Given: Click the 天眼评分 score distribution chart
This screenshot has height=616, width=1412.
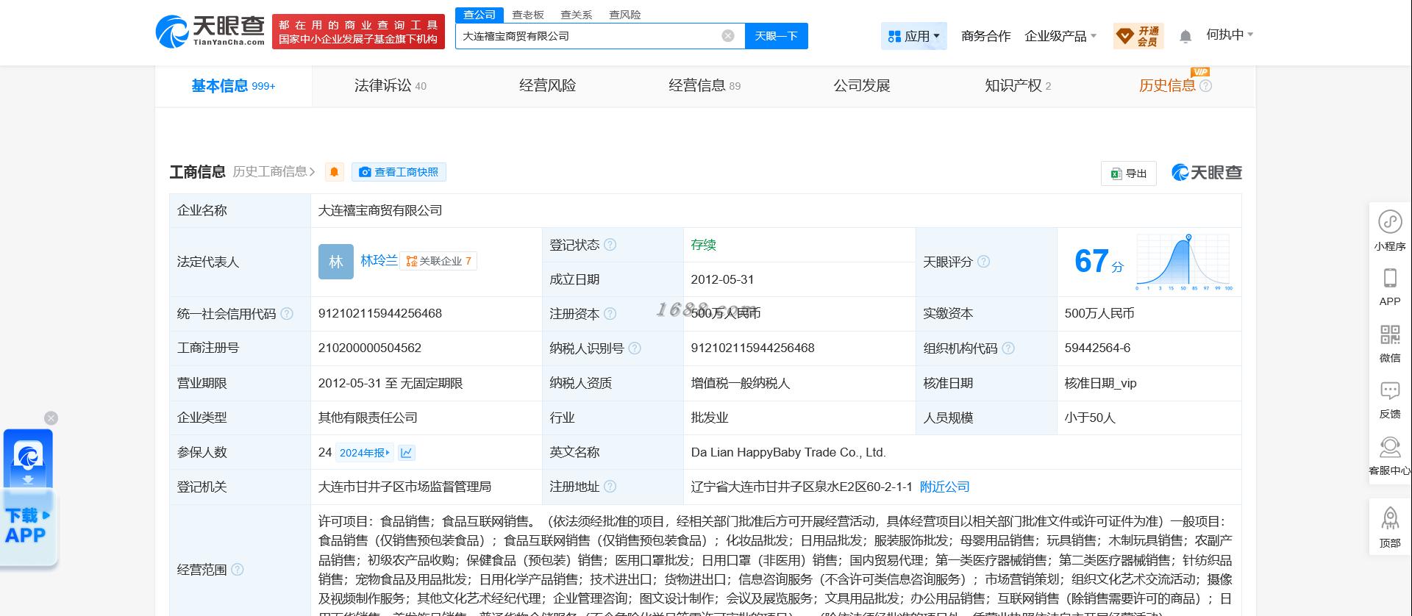Looking at the screenshot, I should pos(1184,262).
